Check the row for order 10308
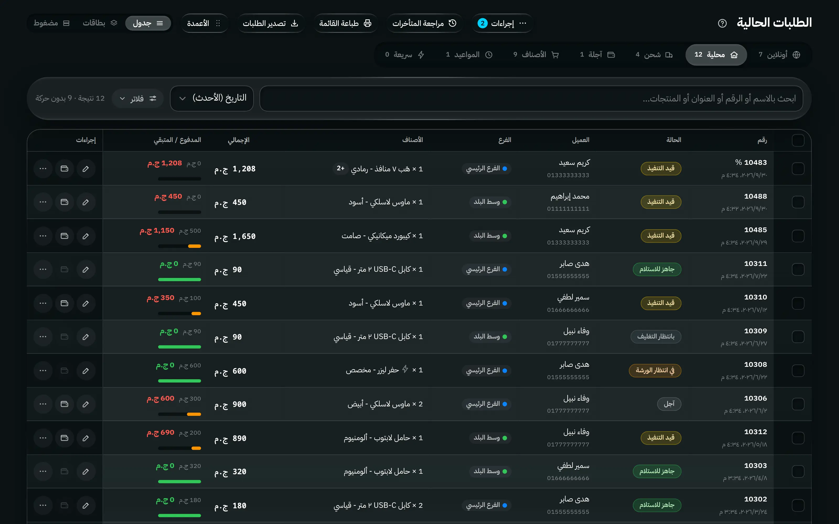839x524 pixels. point(798,370)
